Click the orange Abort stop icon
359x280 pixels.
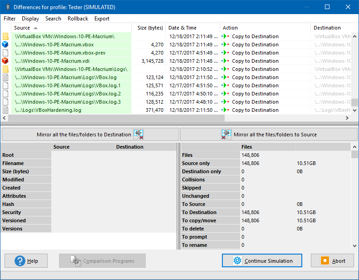[325, 261]
